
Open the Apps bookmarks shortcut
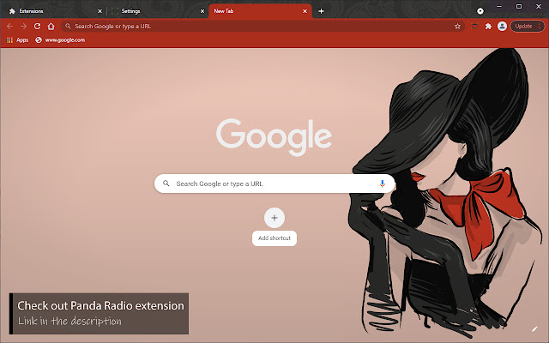pos(17,40)
